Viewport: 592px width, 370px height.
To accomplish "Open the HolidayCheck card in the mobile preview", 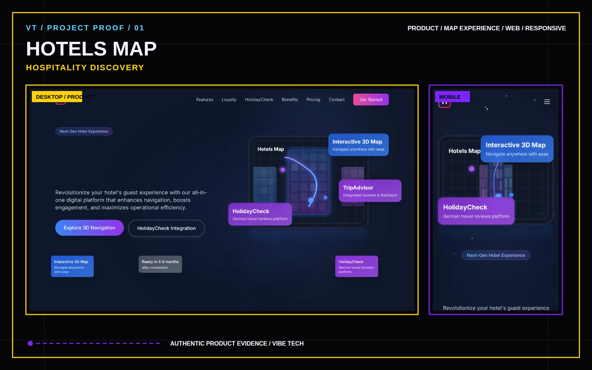I will tap(476, 211).
